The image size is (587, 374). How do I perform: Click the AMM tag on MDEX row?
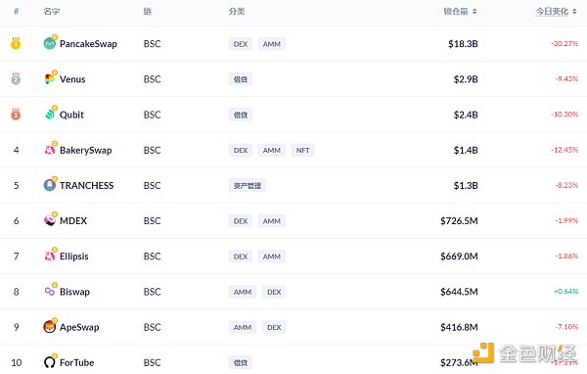(x=271, y=221)
